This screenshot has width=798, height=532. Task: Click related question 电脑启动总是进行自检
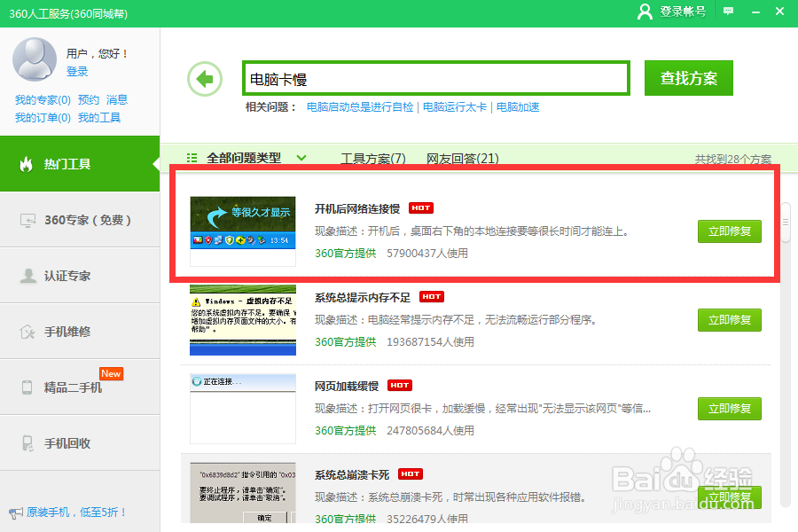point(360,107)
